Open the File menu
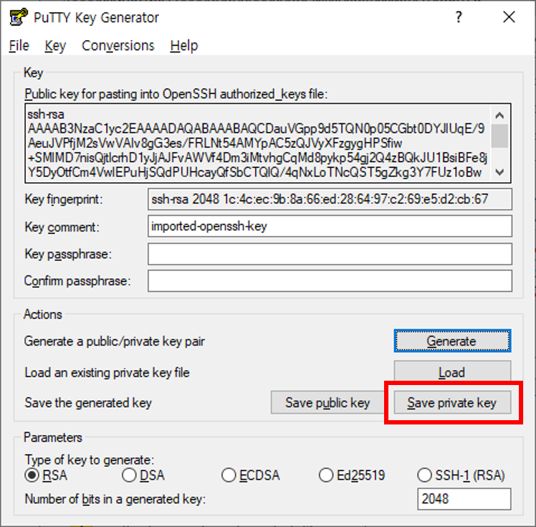 19,45
